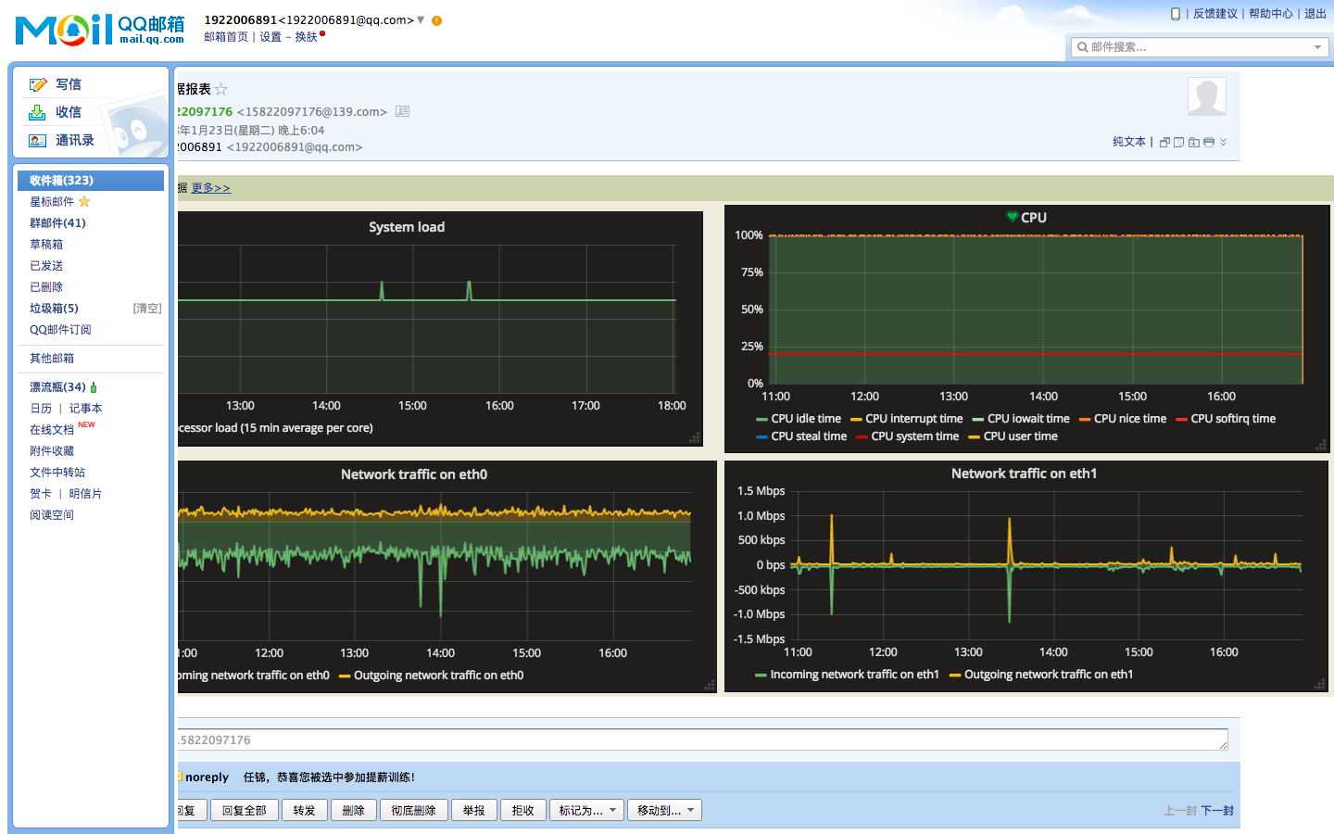Click resize handle of eth0 traffic chart
1334x834 pixels.
(x=710, y=685)
